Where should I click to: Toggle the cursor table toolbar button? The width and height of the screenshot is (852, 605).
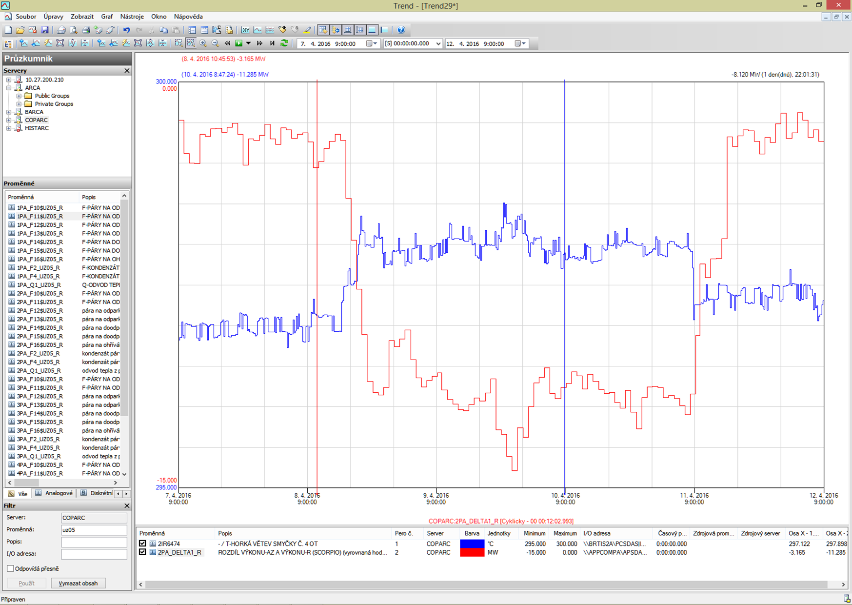click(323, 30)
